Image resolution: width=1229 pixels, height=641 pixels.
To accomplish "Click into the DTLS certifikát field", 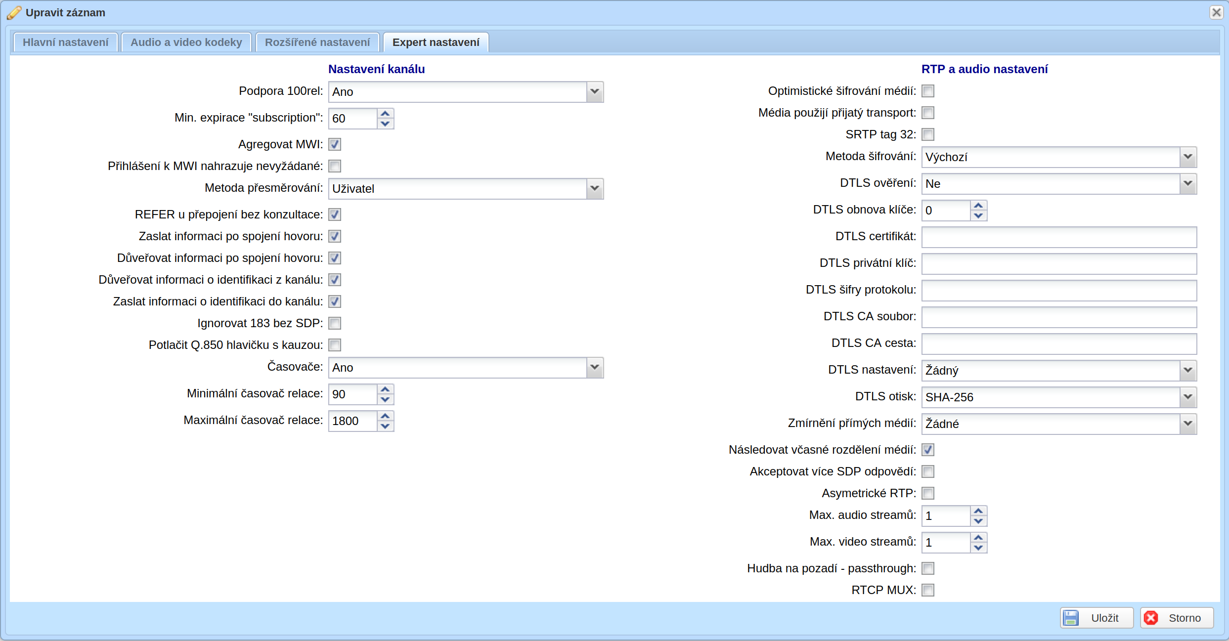I will click(1059, 237).
